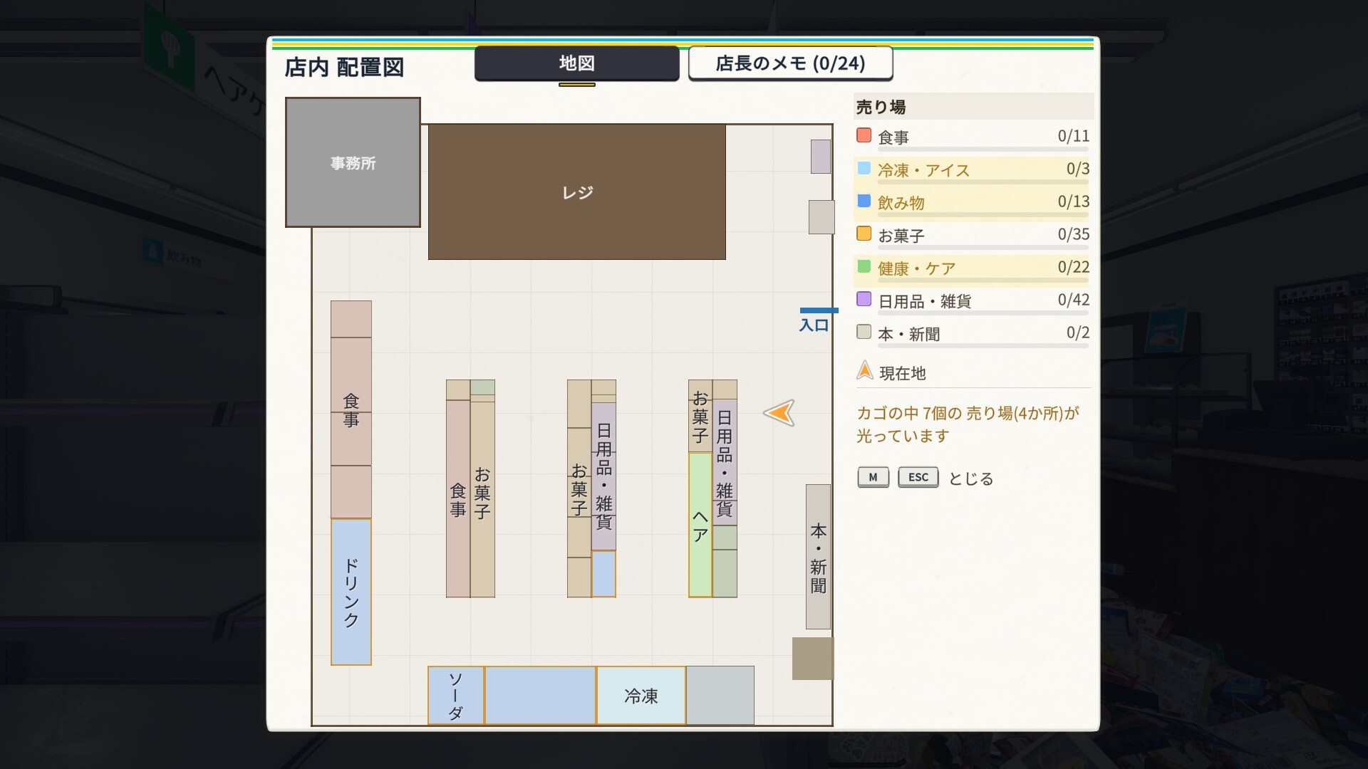Screen dimensions: 1368x769
Task: Select the お菓子 category label
Action: pos(901,236)
